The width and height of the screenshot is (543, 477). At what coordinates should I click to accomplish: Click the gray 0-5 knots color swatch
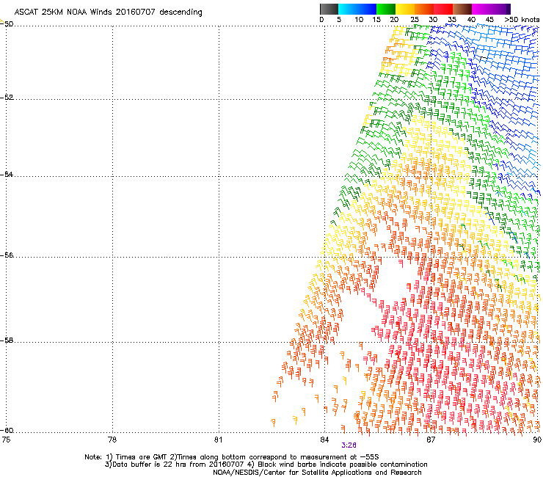[329, 9]
